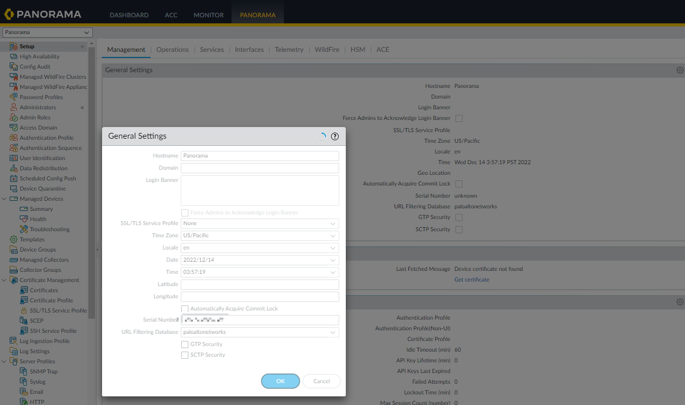Screen dimensions: 685x405
Task: Click the Config Audit icon
Action: pyautogui.click(x=14, y=67)
